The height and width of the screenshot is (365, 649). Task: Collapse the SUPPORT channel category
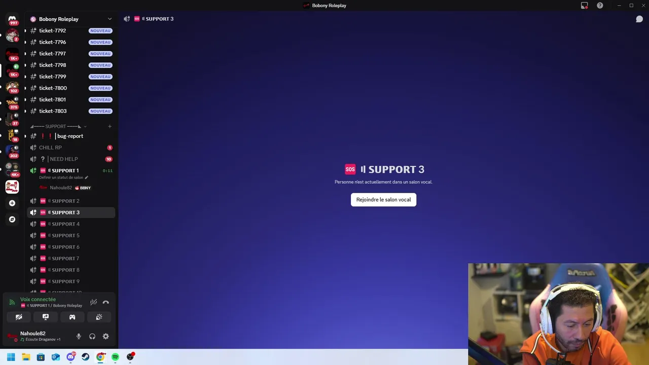coord(58,126)
